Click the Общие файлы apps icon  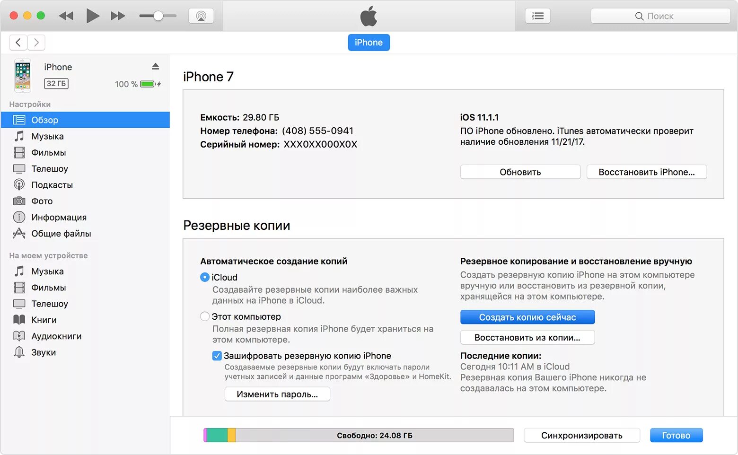(x=19, y=233)
